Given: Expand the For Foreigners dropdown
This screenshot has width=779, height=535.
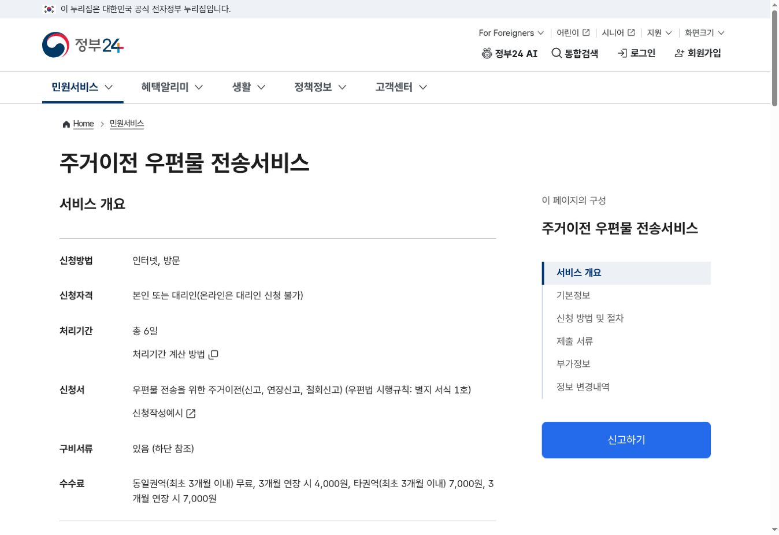Looking at the screenshot, I should [511, 33].
